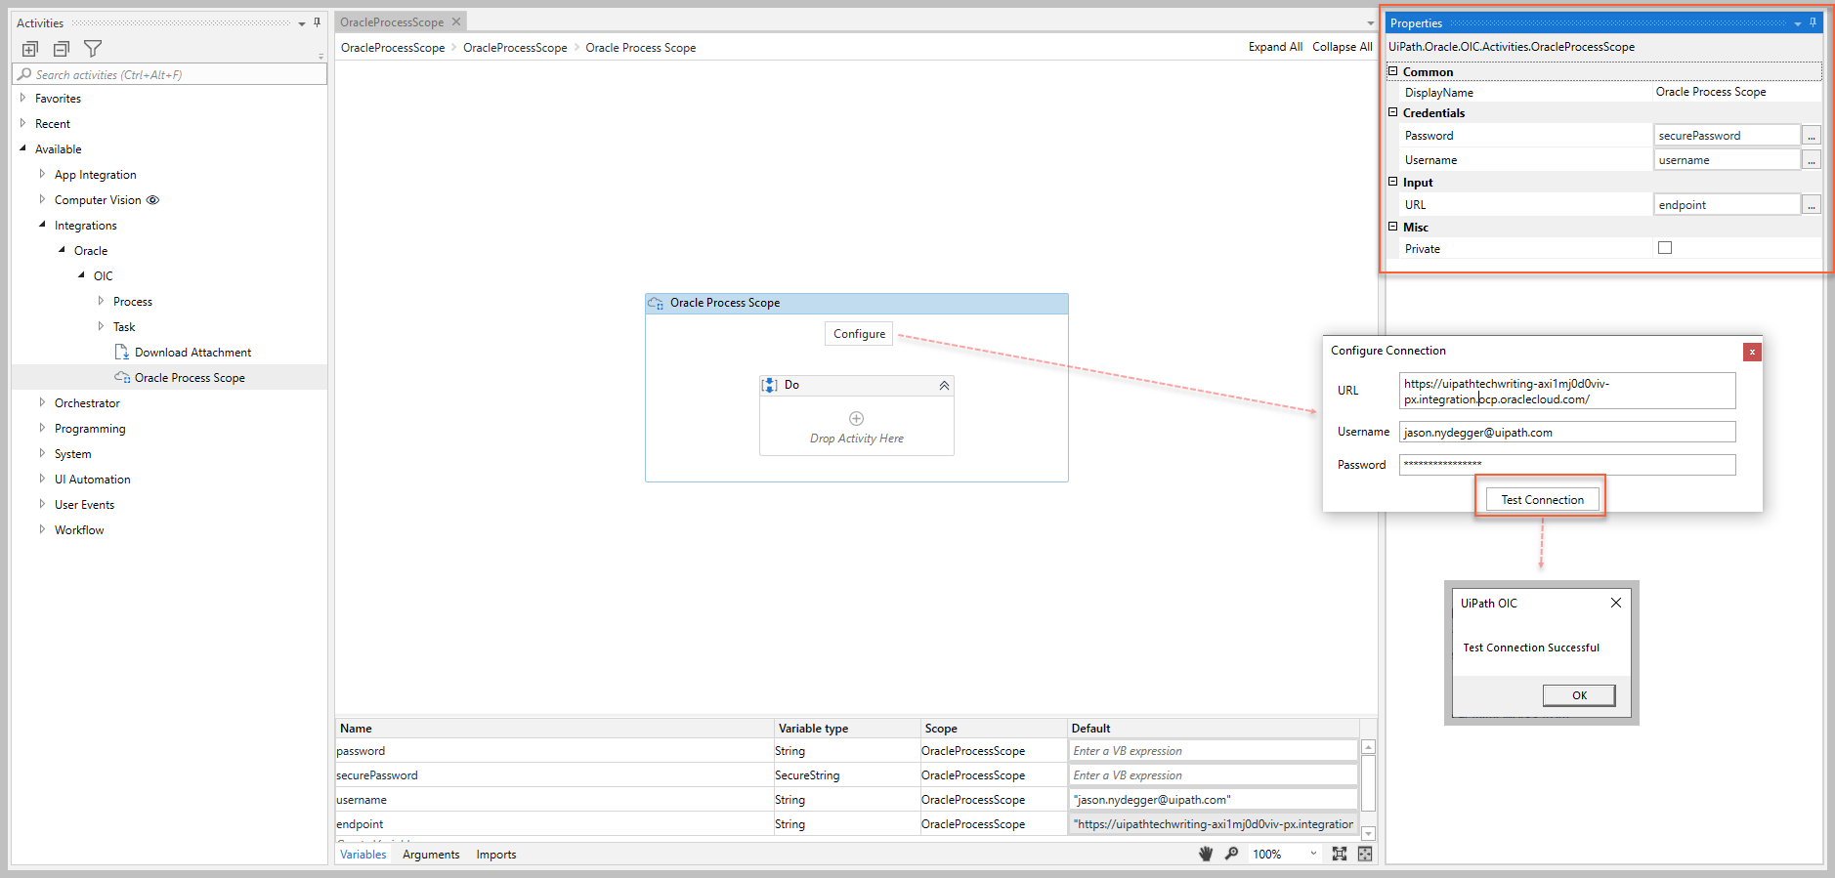
Task: Open expression editor for Password property
Action: click(x=1812, y=136)
